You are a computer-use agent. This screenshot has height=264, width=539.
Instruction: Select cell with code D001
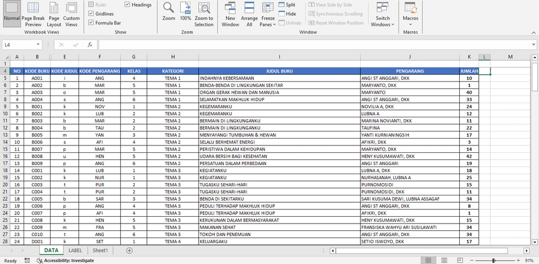(37, 242)
